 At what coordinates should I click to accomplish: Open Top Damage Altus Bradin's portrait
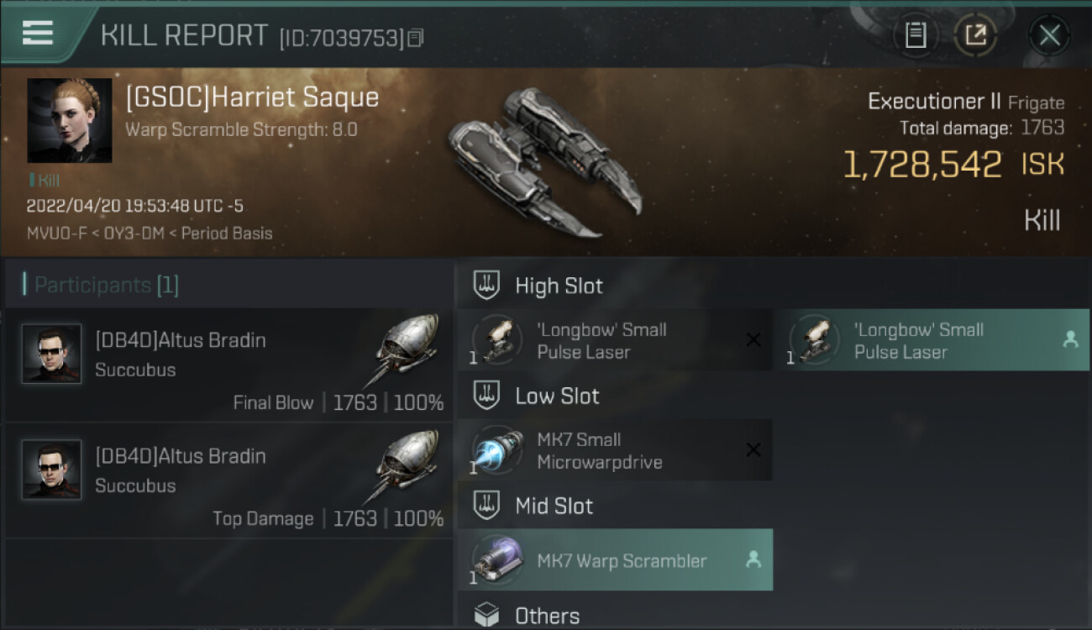click(52, 470)
